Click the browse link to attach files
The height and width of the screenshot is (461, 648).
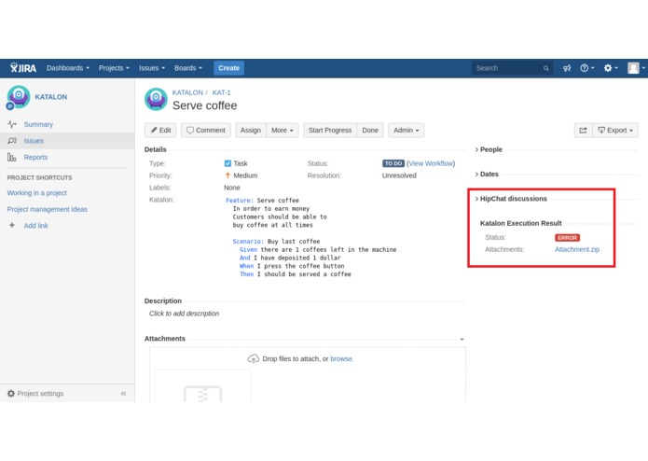coord(341,359)
